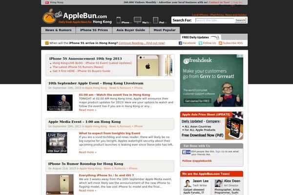
Task: Open Continue Reading... Find out now! link
Action: pyautogui.click(x=142, y=43)
